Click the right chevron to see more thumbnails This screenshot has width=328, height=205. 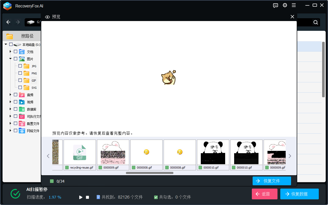coord(290,156)
